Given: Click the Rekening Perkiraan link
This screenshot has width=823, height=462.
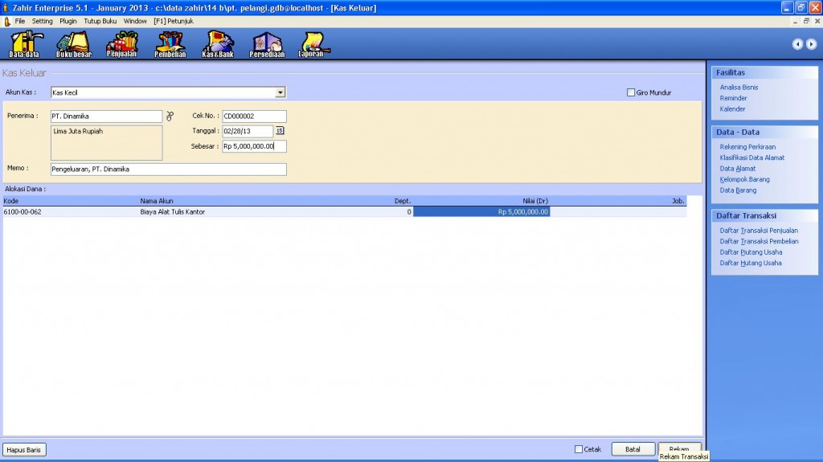Looking at the screenshot, I should (747, 146).
